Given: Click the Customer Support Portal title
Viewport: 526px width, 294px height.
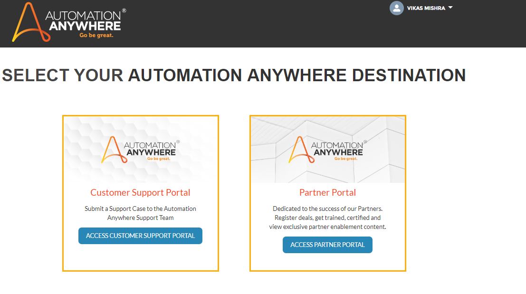Looking at the screenshot, I should click(140, 192).
